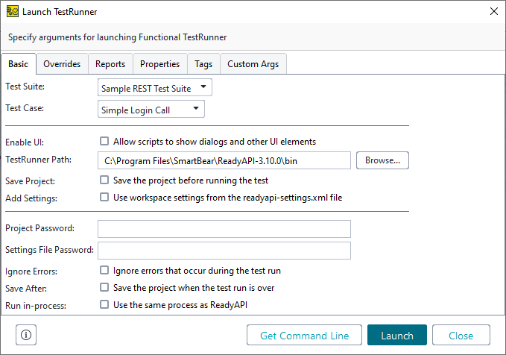Switch to the Basic tab
Viewport: 506px width, 355px height.
(x=19, y=64)
